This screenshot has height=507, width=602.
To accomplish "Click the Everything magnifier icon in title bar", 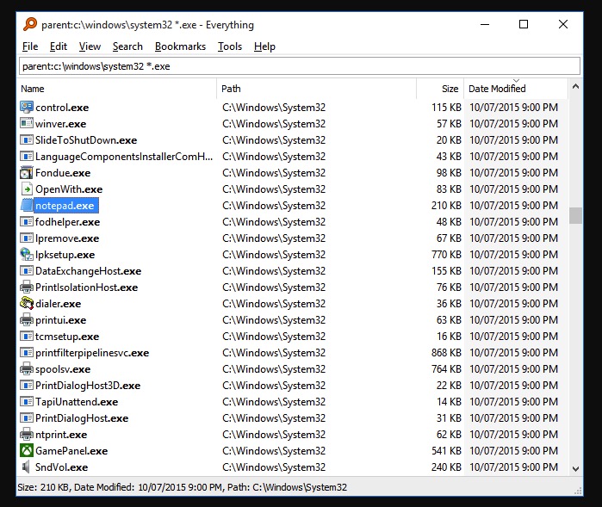I will tap(30, 25).
